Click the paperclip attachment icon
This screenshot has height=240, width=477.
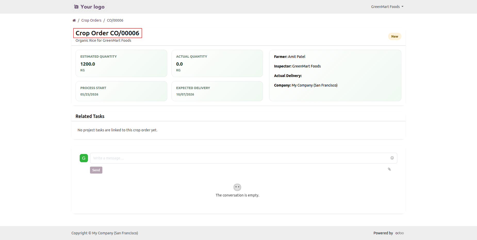389,169
